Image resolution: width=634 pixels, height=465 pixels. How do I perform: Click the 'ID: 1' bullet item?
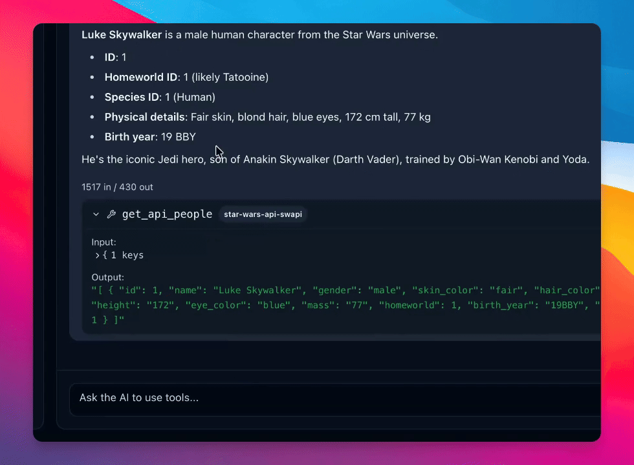pos(115,57)
